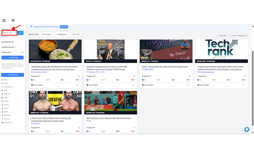Save dal chawal article to project

click(x=37, y=85)
